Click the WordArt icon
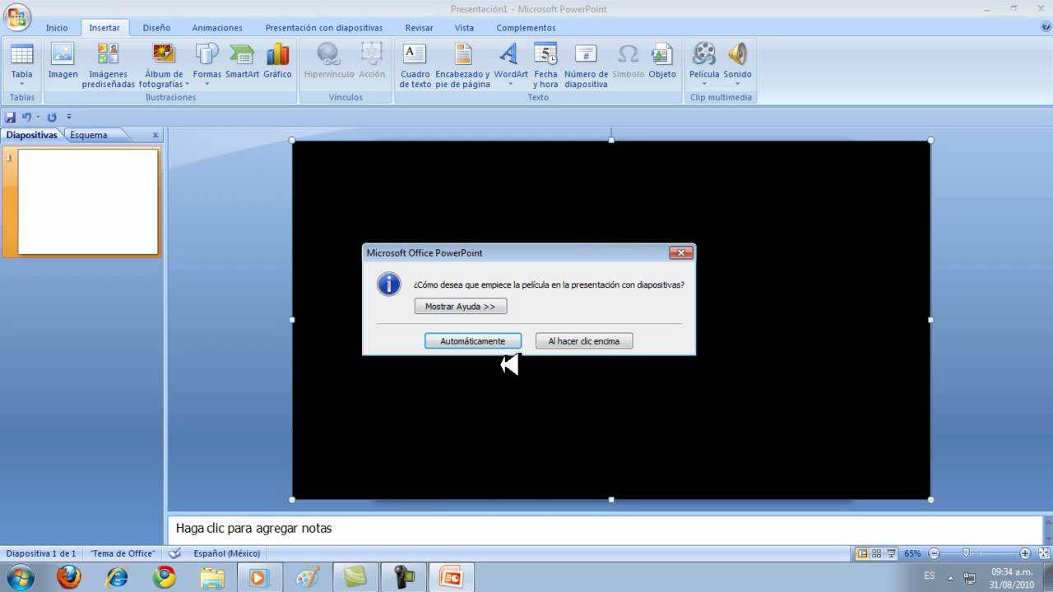 pyautogui.click(x=509, y=54)
